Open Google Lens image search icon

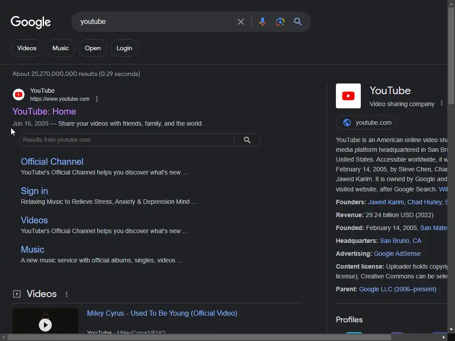point(280,22)
